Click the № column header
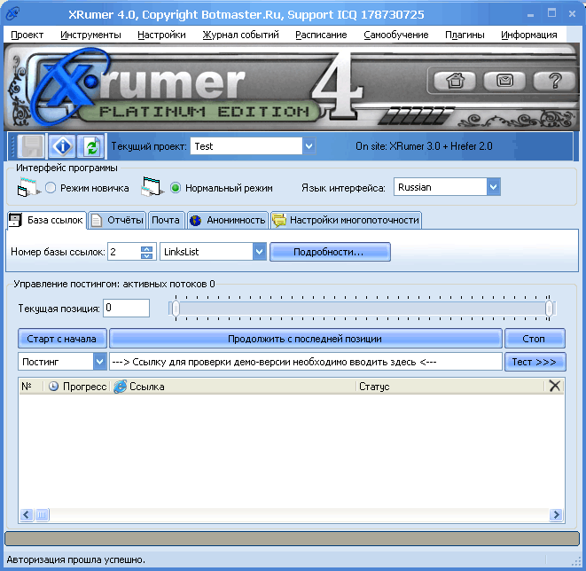586x571 pixels. coord(31,387)
